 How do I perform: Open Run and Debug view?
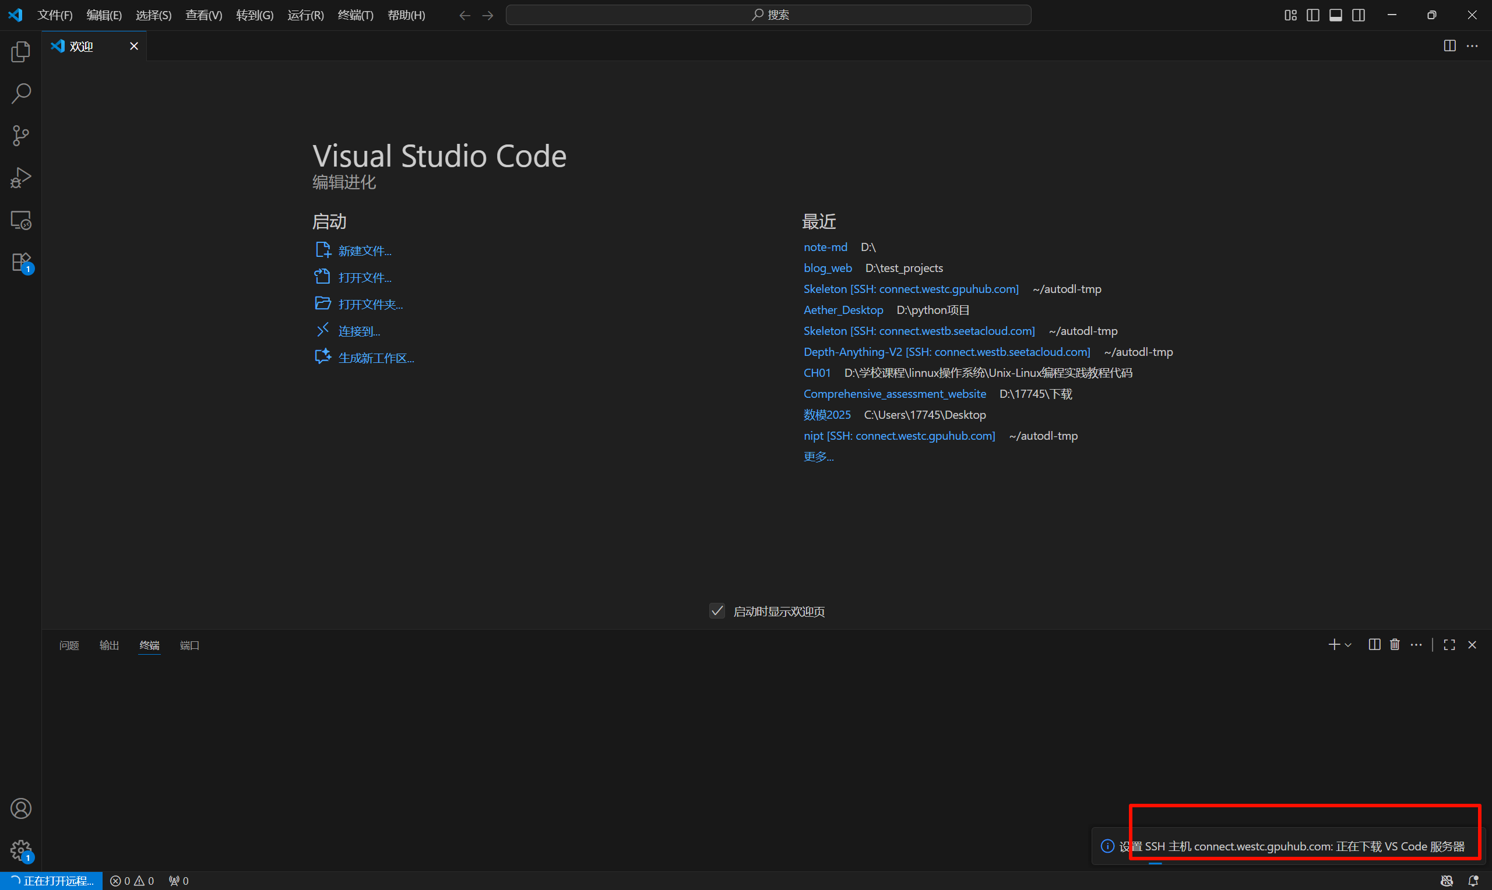(21, 178)
